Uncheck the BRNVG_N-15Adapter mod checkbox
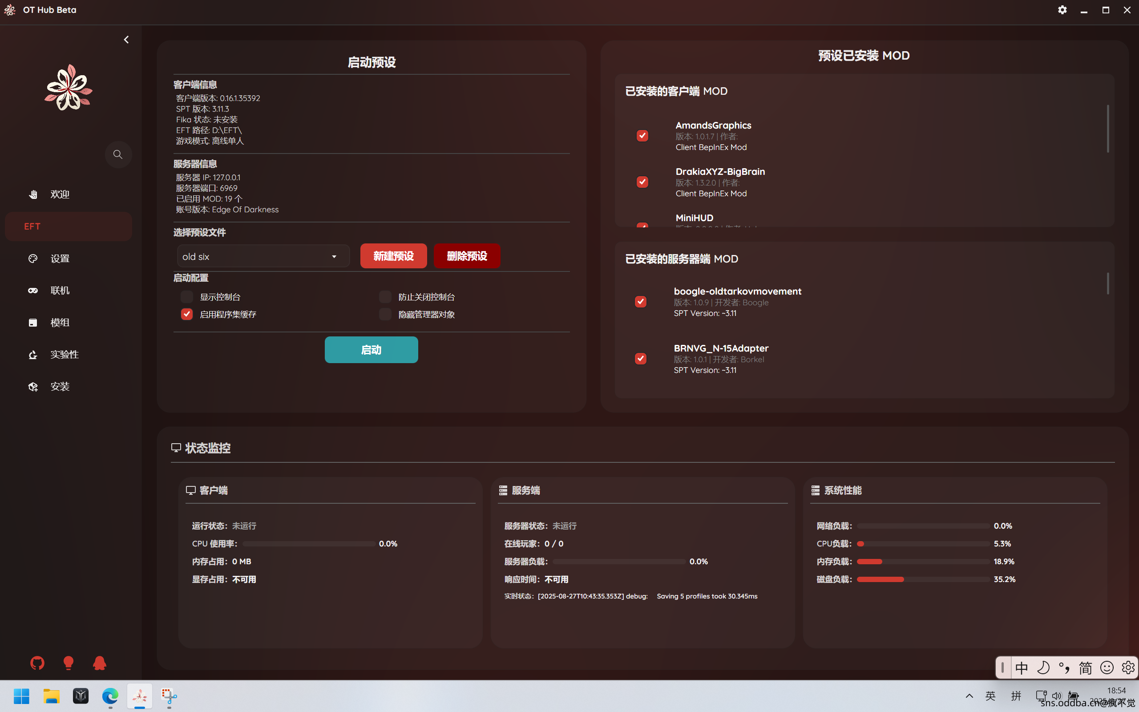This screenshot has height=712, width=1139. pyautogui.click(x=641, y=359)
